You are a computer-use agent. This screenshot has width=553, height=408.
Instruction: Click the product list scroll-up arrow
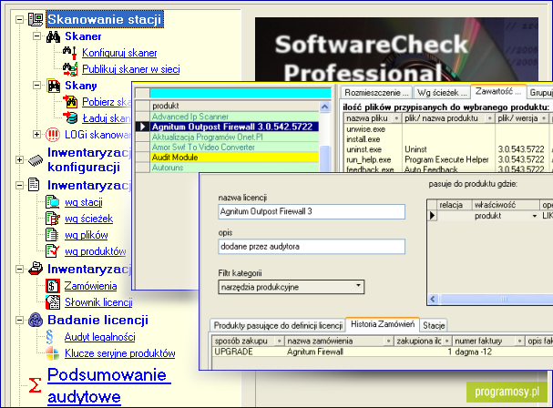pyautogui.click(x=325, y=107)
